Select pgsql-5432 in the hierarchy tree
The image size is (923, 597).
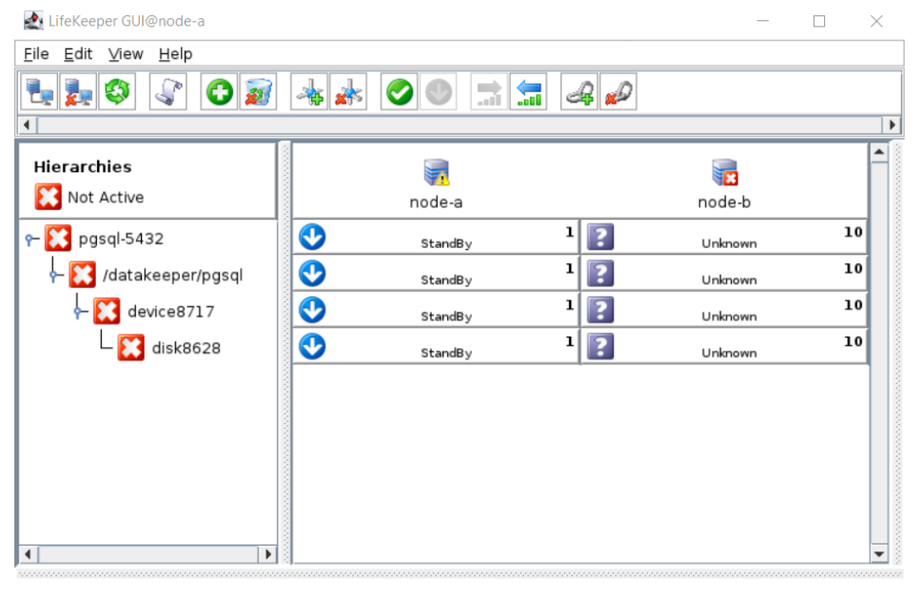(121, 239)
